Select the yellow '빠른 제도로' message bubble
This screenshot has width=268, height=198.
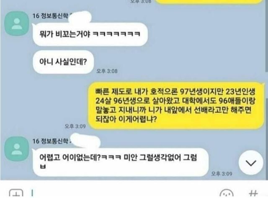point(176,106)
